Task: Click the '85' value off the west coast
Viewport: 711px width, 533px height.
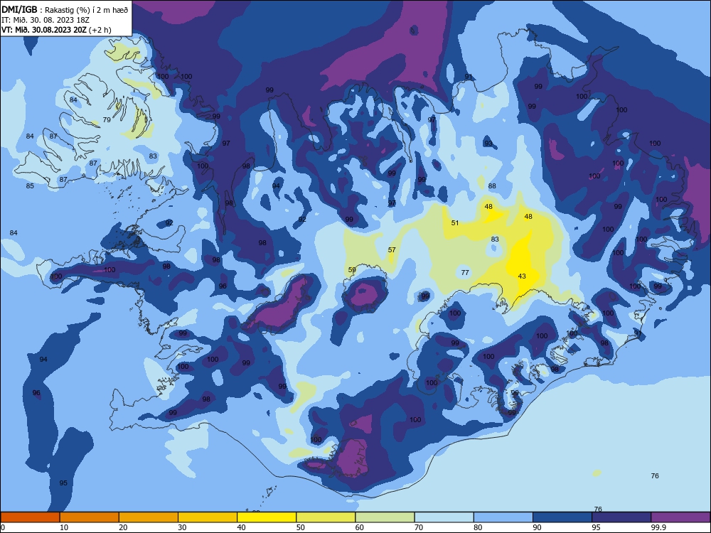Action: pos(30,185)
